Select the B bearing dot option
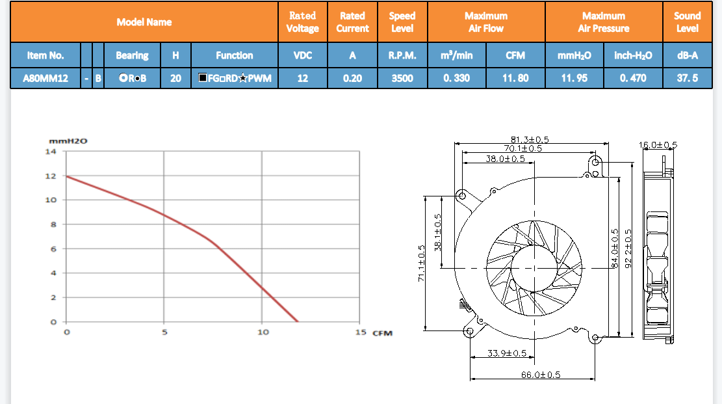Viewport: 722px width, 404px height. [136, 79]
